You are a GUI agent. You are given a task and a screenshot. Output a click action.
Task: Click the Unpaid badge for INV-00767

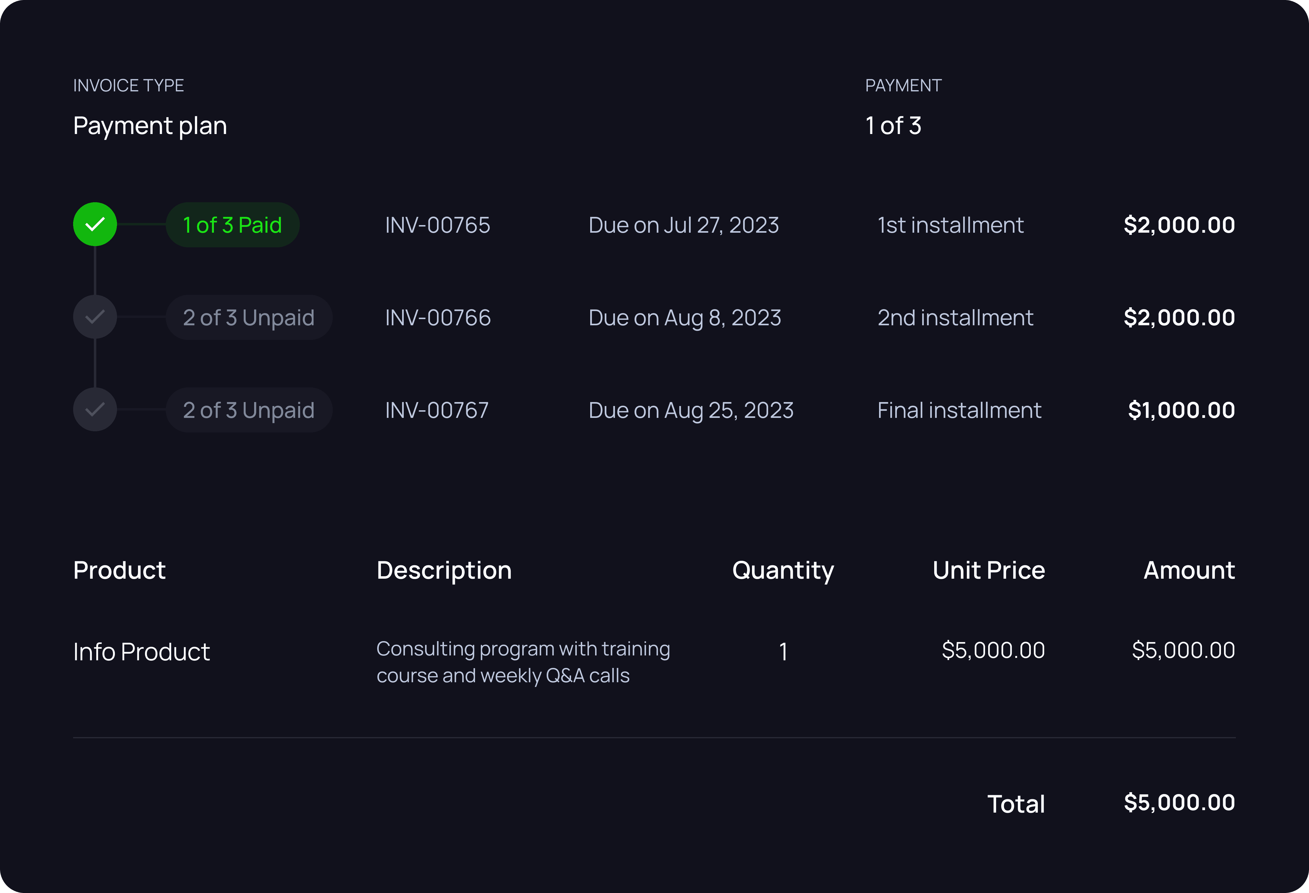point(248,410)
